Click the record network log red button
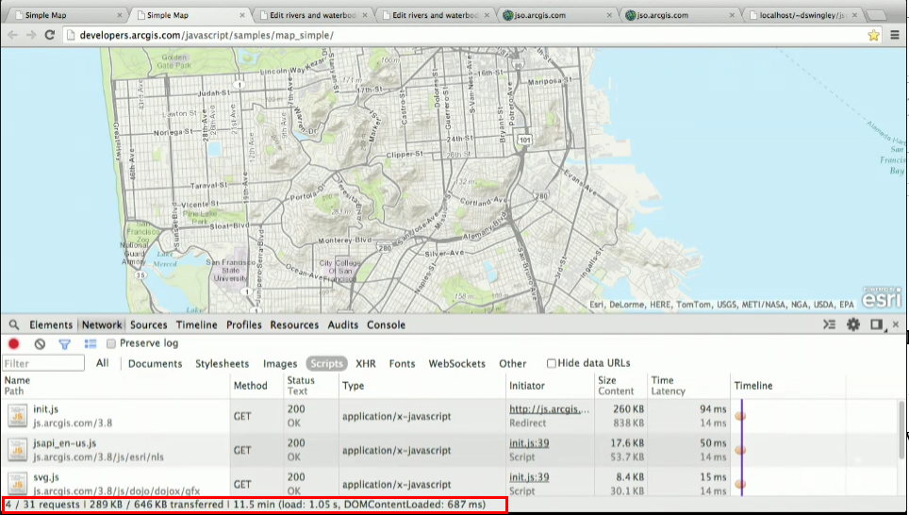909x515 pixels. coord(14,343)
